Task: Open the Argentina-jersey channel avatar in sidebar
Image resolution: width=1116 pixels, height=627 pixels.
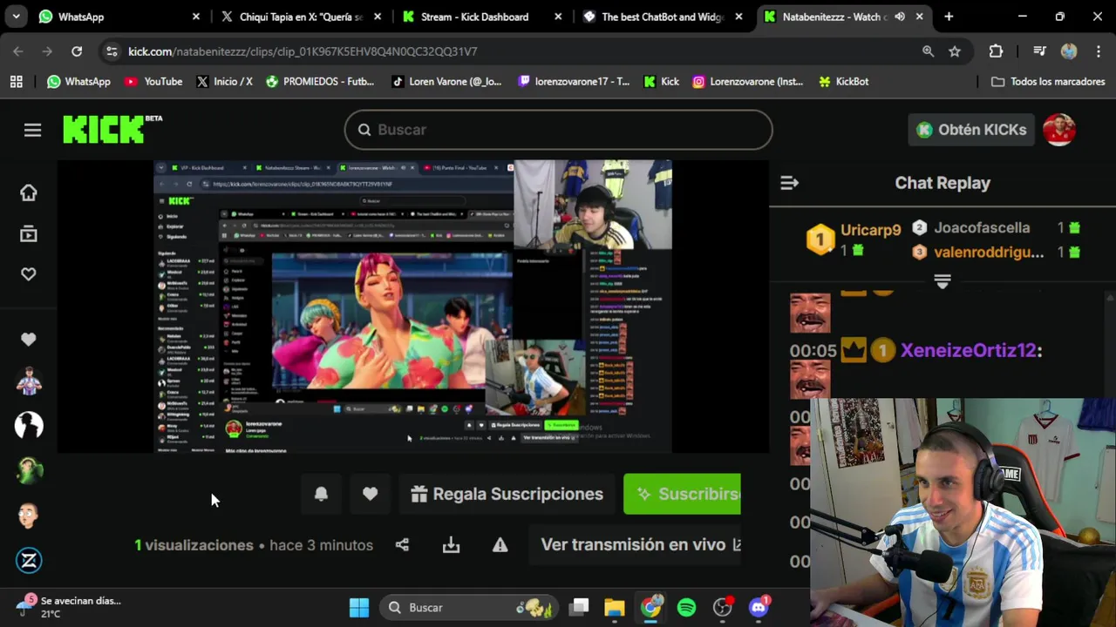Action: pos(29,381)
